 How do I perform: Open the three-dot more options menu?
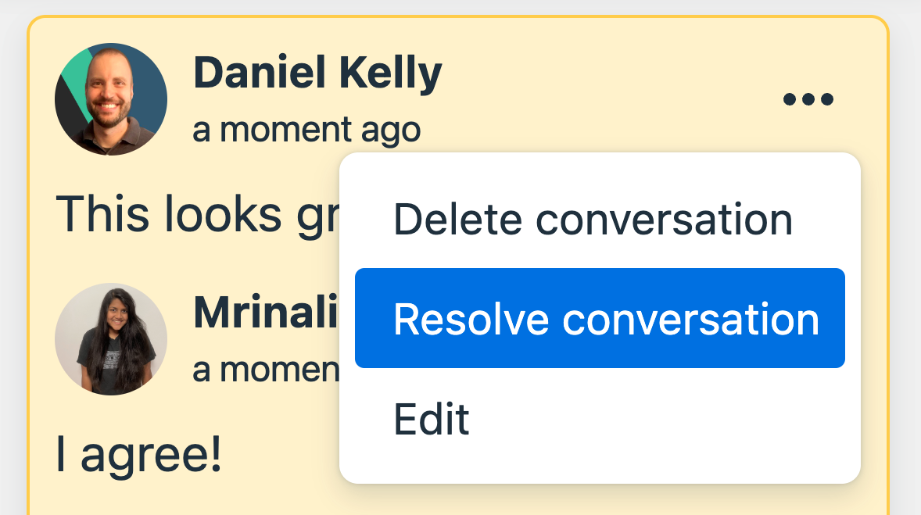click(x=808, y=100)
